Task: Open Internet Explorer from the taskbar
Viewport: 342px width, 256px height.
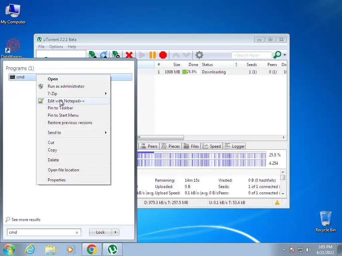Action: click(x=30, y=249)
